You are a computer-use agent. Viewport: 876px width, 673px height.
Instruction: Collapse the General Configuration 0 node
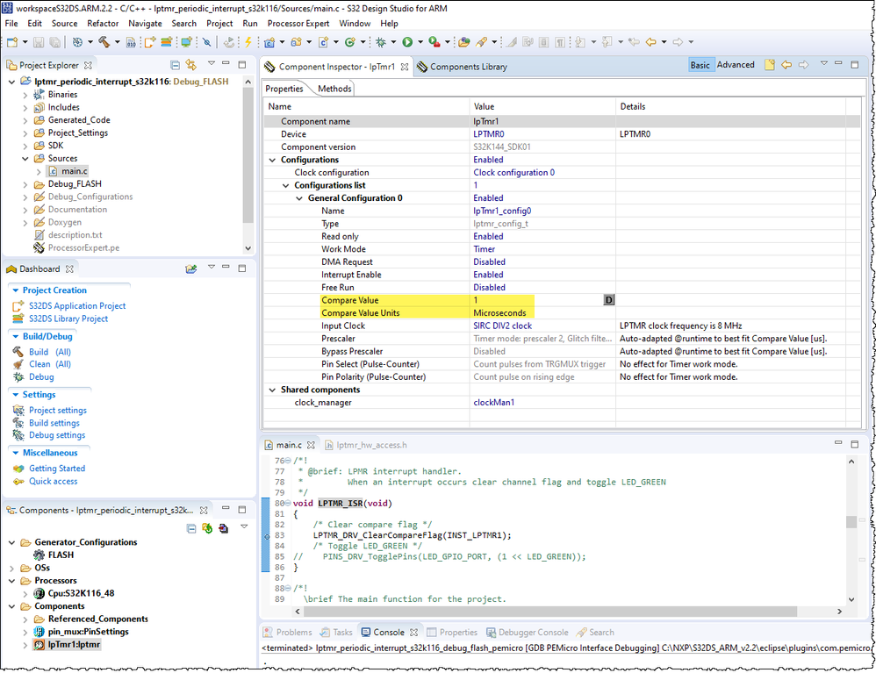(300, 198)
